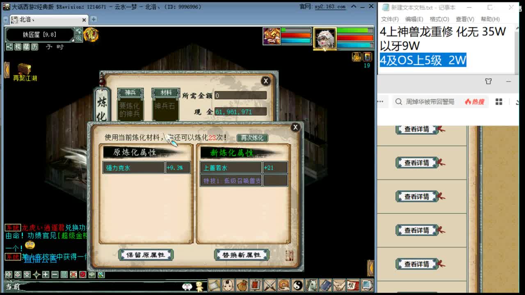
Task: Open the 帮助(H) menu in Notepad
Action: pos(490,19)
